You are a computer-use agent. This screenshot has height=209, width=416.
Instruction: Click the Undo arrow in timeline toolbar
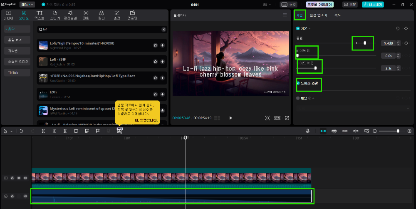[x=22, y=131]
